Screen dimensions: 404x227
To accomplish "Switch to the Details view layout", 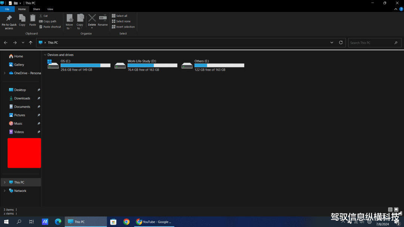I will pyautogui.click(x=390, y=209).
